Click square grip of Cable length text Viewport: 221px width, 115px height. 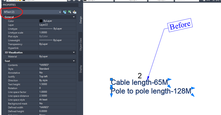111,79
